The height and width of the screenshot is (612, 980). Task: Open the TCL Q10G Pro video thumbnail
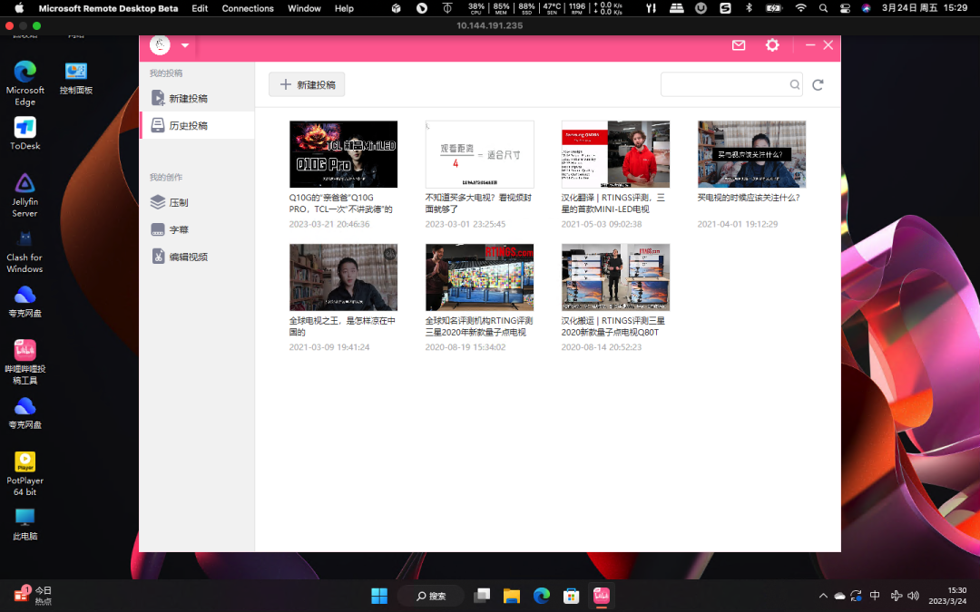[x=343, y=154]
